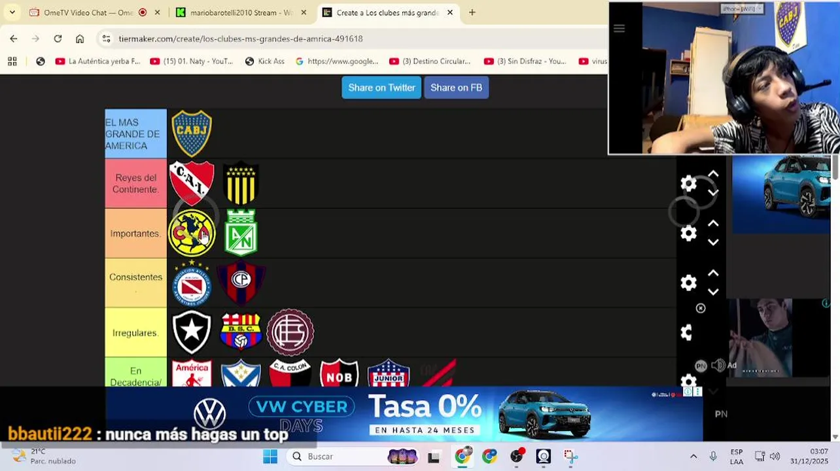840x471 pixels.
Task: Click the Consistentes tier label
Action: click(x=136, y=283)
